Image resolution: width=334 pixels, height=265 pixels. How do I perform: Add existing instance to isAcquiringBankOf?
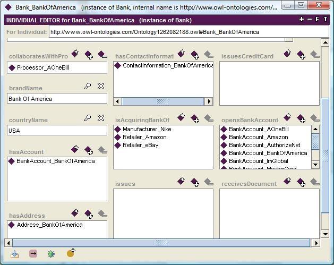tap(195, 118)
